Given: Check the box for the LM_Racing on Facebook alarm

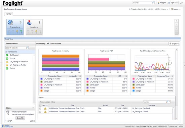Looking at the screenshot, I should click(40, 109).
